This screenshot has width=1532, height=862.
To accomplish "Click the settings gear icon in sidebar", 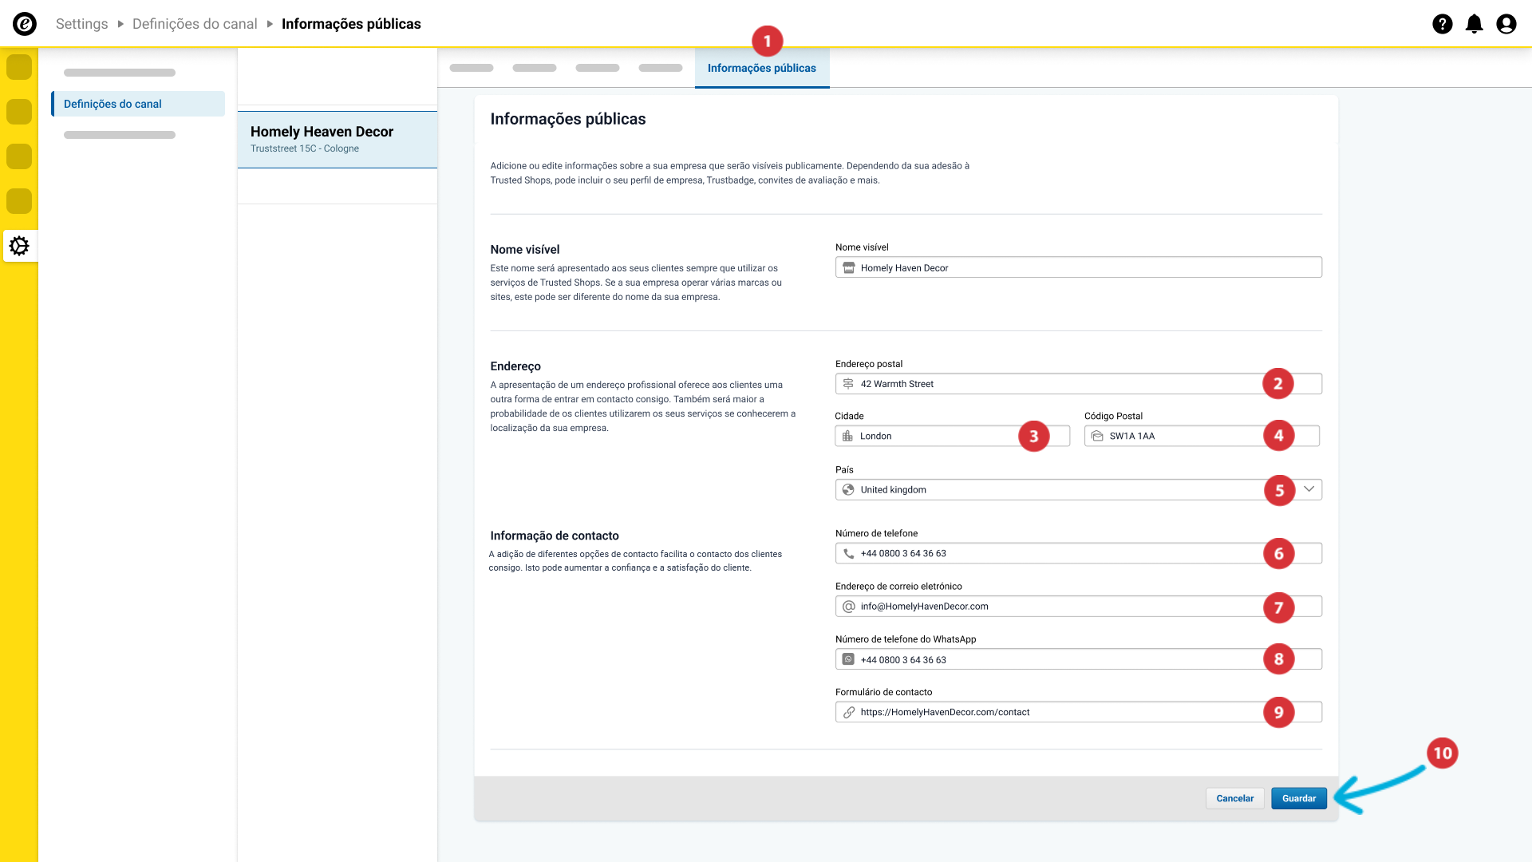I will (x=19, y=246).
